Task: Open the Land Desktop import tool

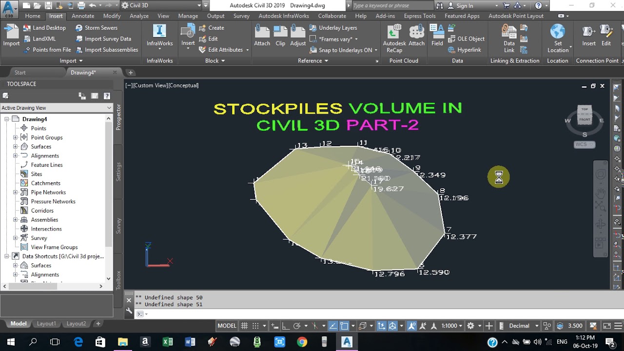Action: 44,28
